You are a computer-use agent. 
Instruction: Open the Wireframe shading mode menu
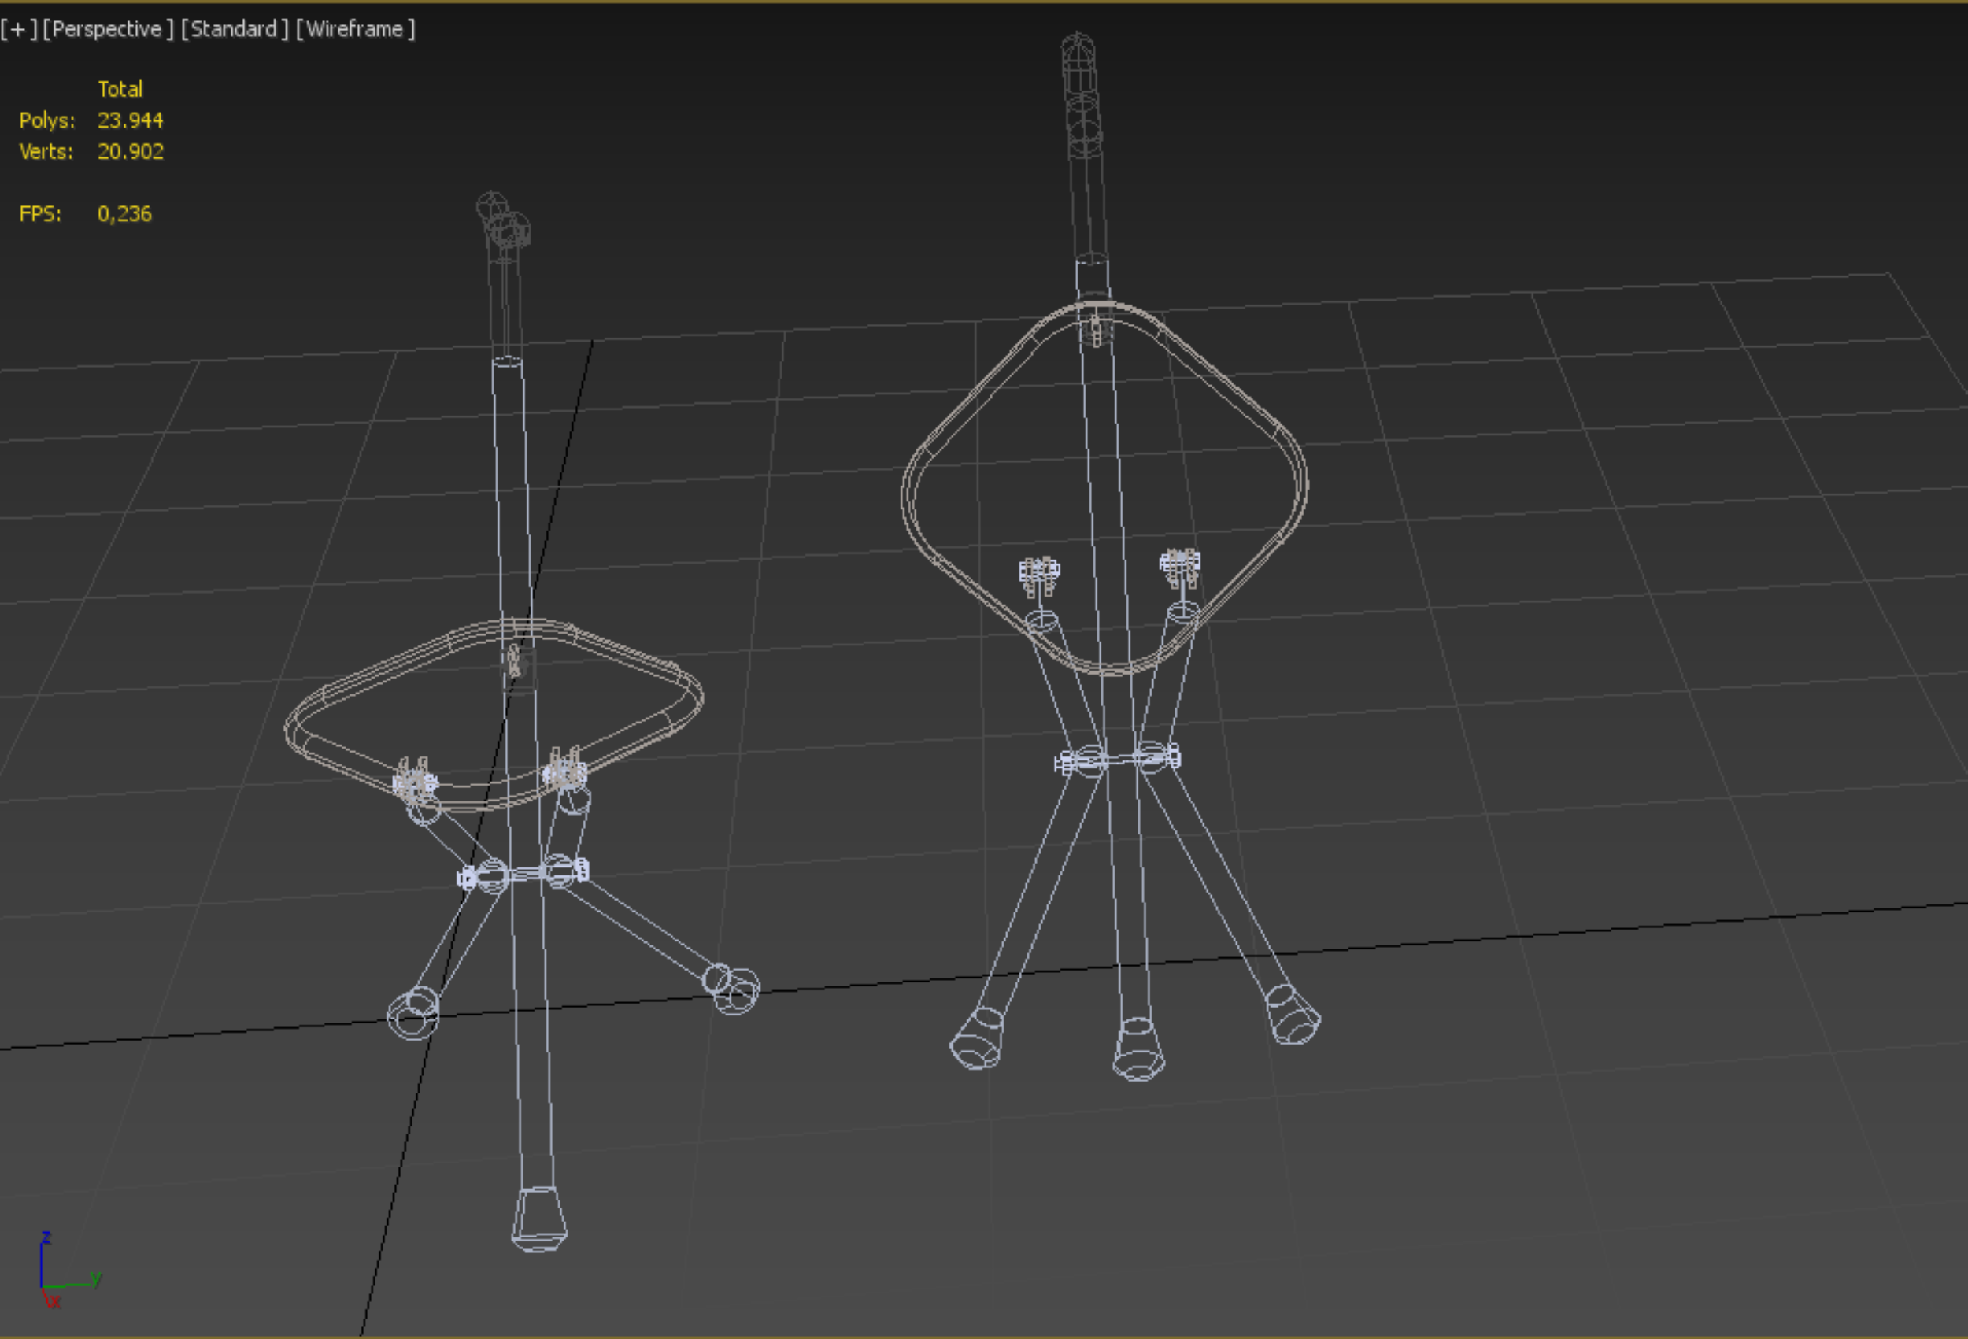tap(355, 29)
